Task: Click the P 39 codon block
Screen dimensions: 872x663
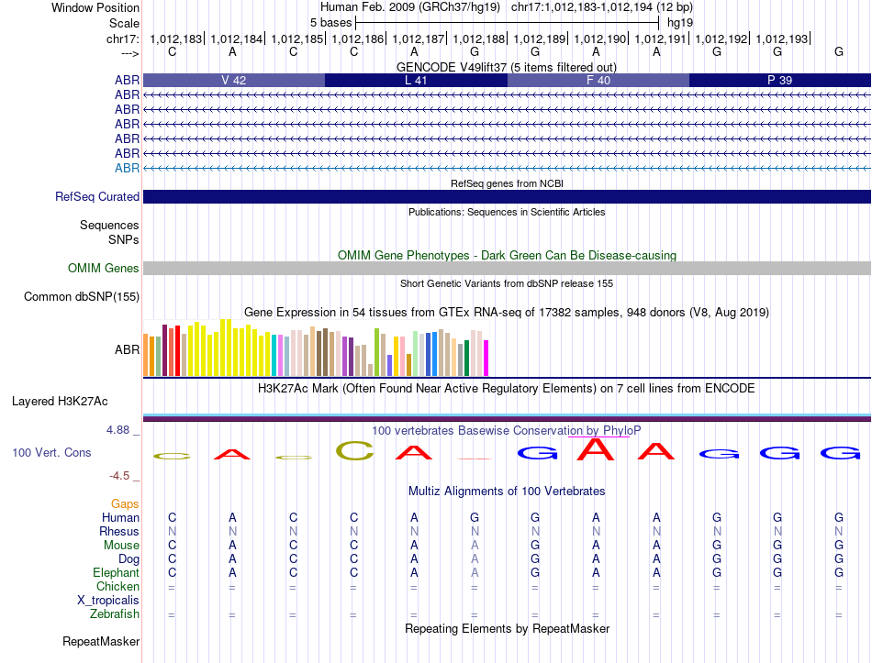Action: [780, 80]
